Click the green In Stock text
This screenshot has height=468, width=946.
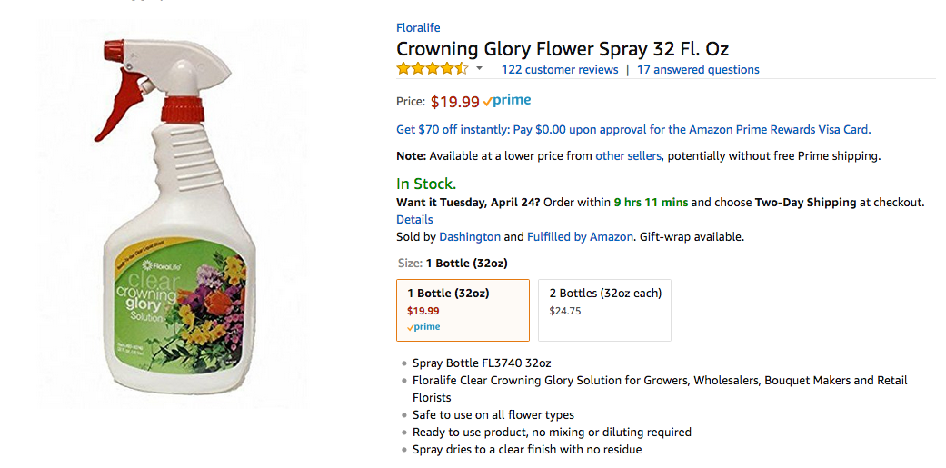tap(426, 184)
